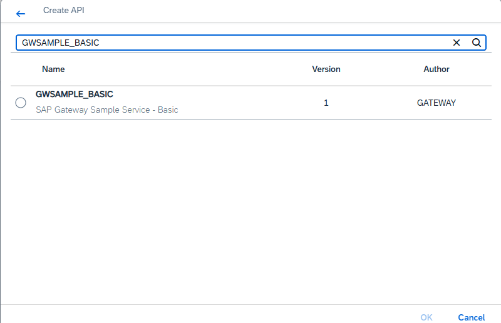Run search with the magnifier icon
The width and height of the screenshot is (501, 323).
[x=477, y=43]
